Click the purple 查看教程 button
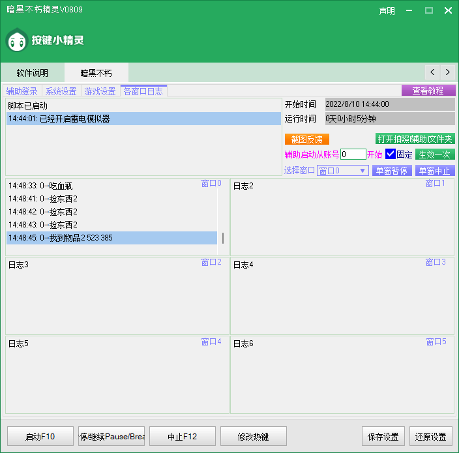The image size is (459, 453). tap(428, 91)
